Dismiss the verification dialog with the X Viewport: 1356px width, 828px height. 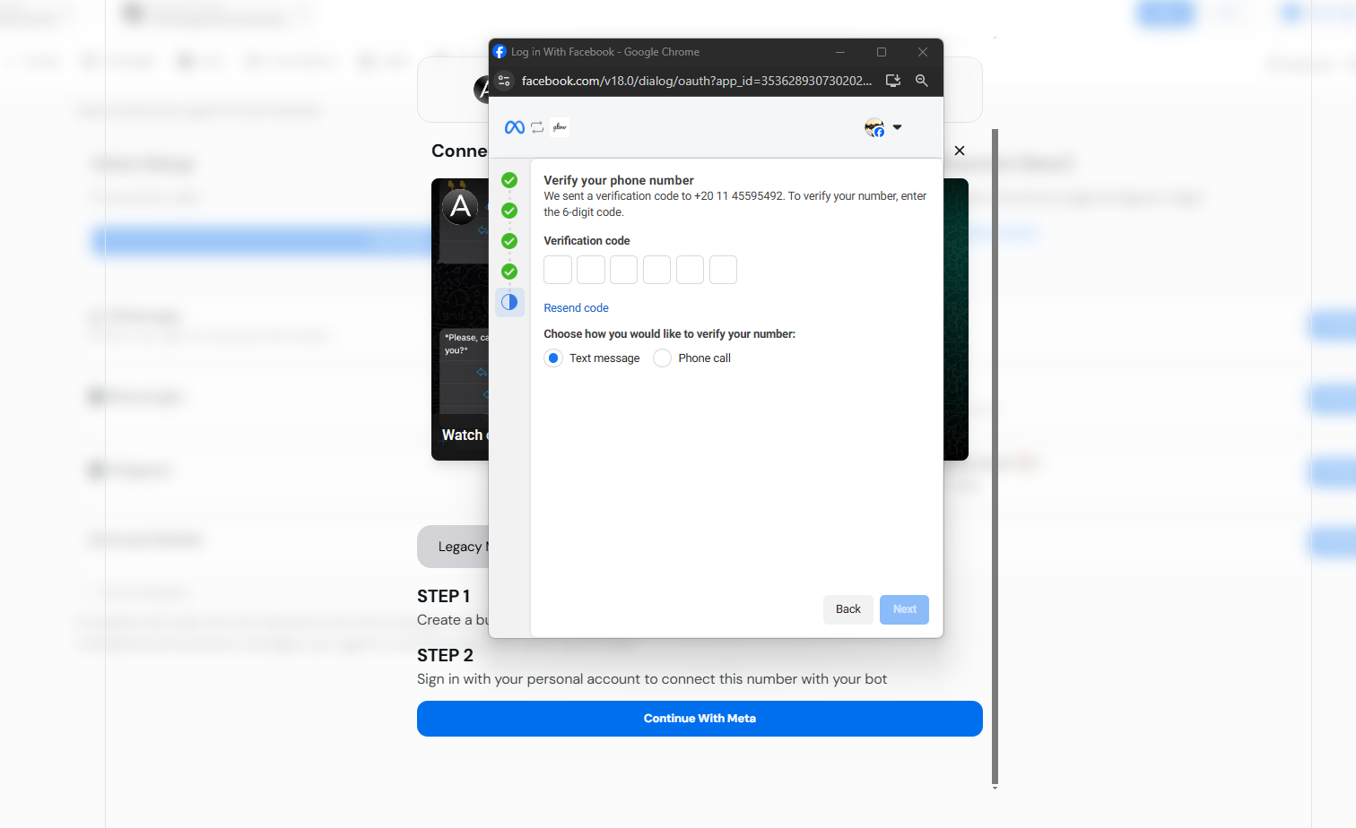959,151
